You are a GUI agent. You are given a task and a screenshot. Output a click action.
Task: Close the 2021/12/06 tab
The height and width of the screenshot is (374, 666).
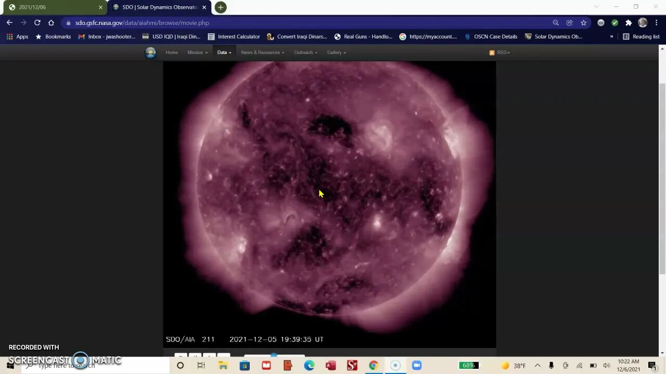(x=100, y=7)
